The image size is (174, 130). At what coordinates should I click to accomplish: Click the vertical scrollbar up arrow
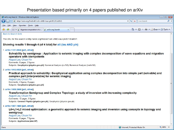[x=171, y=34]
